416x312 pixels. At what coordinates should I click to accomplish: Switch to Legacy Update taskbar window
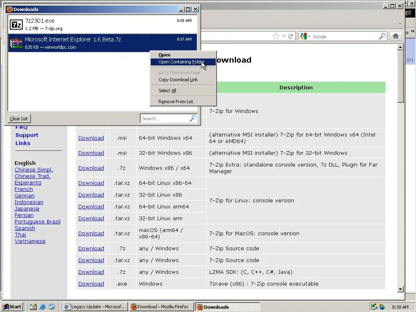click(x=96, y=307)
